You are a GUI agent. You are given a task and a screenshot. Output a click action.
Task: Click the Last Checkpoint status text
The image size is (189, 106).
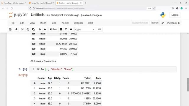point(62,15)
